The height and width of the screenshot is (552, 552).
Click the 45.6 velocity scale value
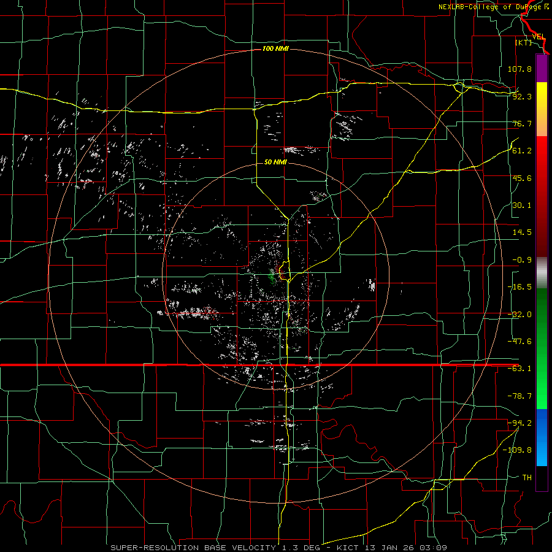[522, 178]
